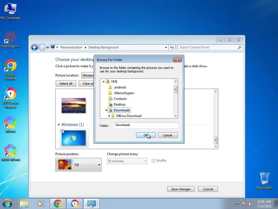278x209 pixels.
Task: Open the Picture position Fill dropdown
Action: pos(78,165)
